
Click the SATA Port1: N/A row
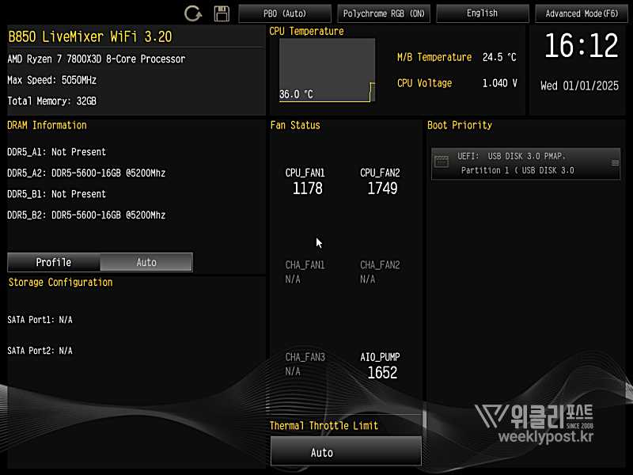40,320
